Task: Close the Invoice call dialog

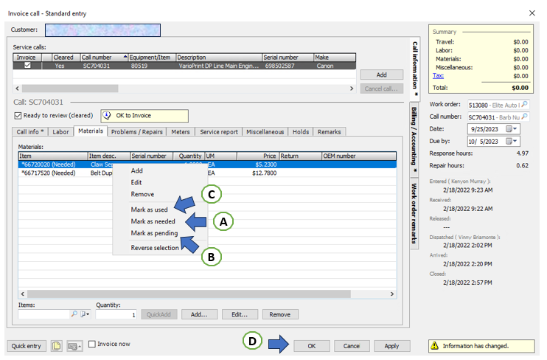Action: point(532,13)
